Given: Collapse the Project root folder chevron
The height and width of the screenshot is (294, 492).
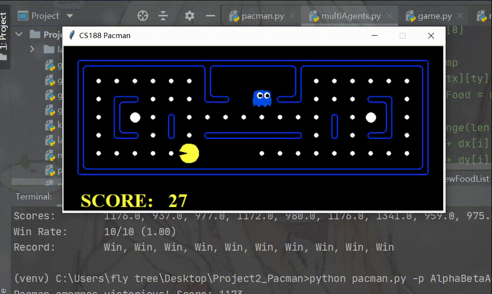Looking at the screenshot, I should (19, 34).
